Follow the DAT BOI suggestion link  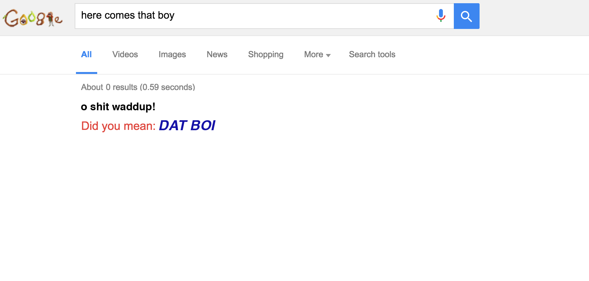click(x=187, y=125)
